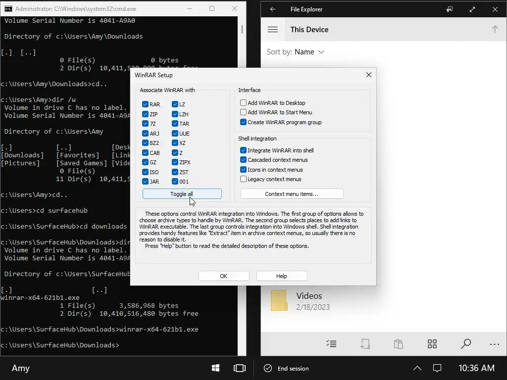507x380 pixels.
Task: Open Context menu items dialog
Action: point(292,194)
